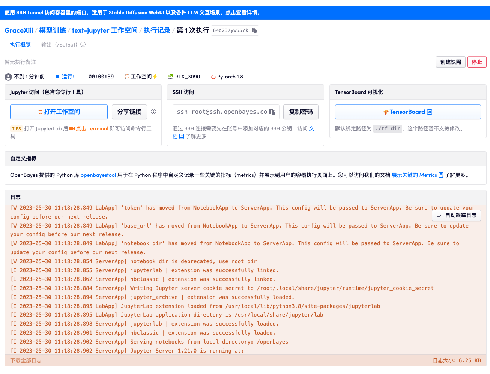Go to 模型训练 in breadcrumb
This screenshot has width=490, height=374.
tap(53, 30)
